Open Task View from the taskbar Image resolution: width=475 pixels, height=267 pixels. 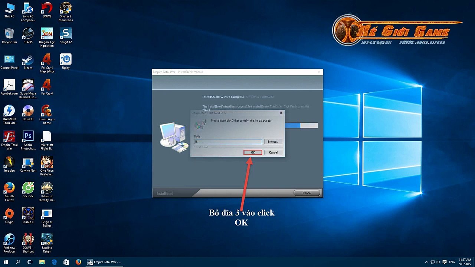click(30, 262)
